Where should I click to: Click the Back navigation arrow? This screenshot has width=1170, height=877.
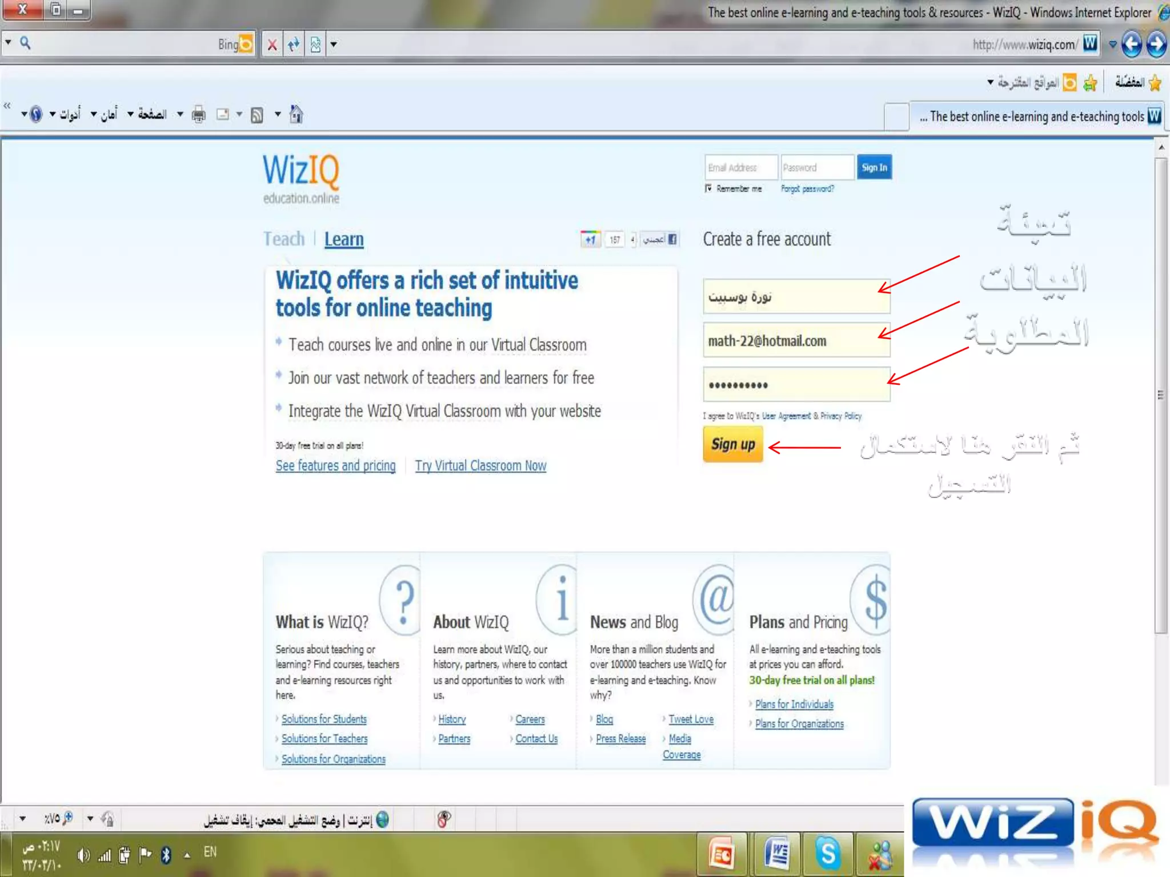tap(1131, 44)
